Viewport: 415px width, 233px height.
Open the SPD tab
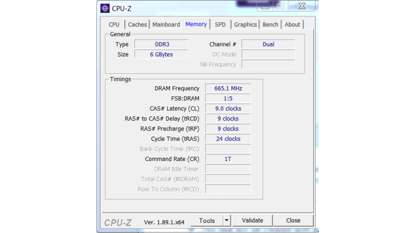point(220,24)
